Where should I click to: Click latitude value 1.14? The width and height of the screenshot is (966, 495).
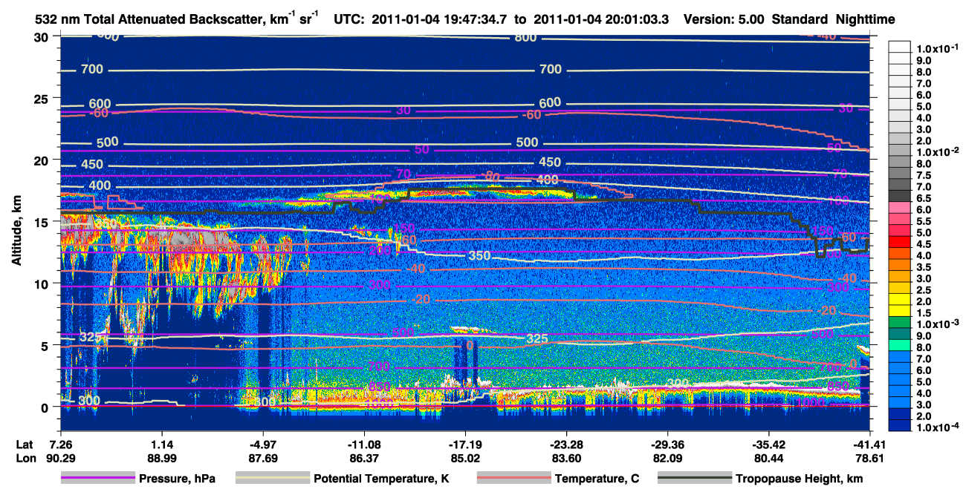point(161,445)
